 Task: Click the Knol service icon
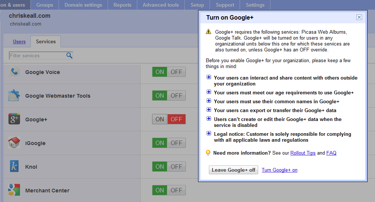tap(14, 166)
